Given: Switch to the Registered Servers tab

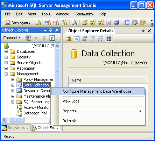Looking at the screenshot, I should (x=16, y=128).
